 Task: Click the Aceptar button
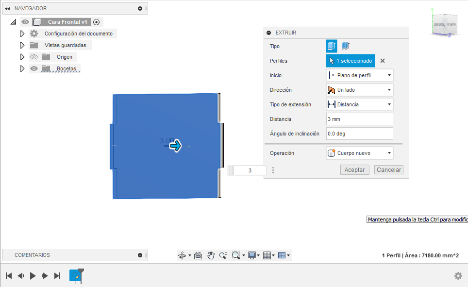[354, 169]
